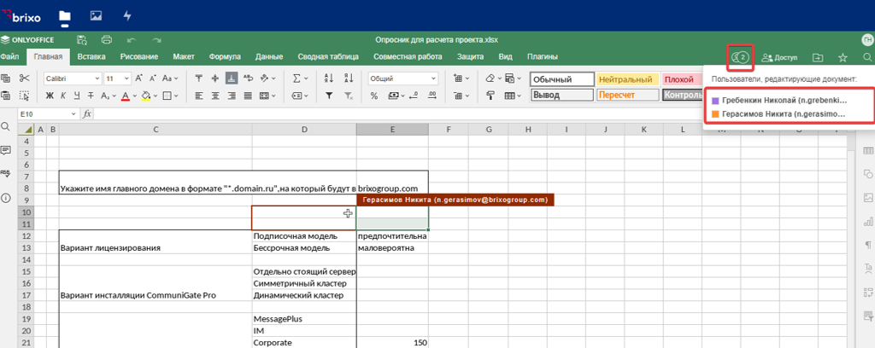The width and height of the screenshot is (875, 348).
Task: Click the Print icon in the title bar
Action: (x=107, y=39)
